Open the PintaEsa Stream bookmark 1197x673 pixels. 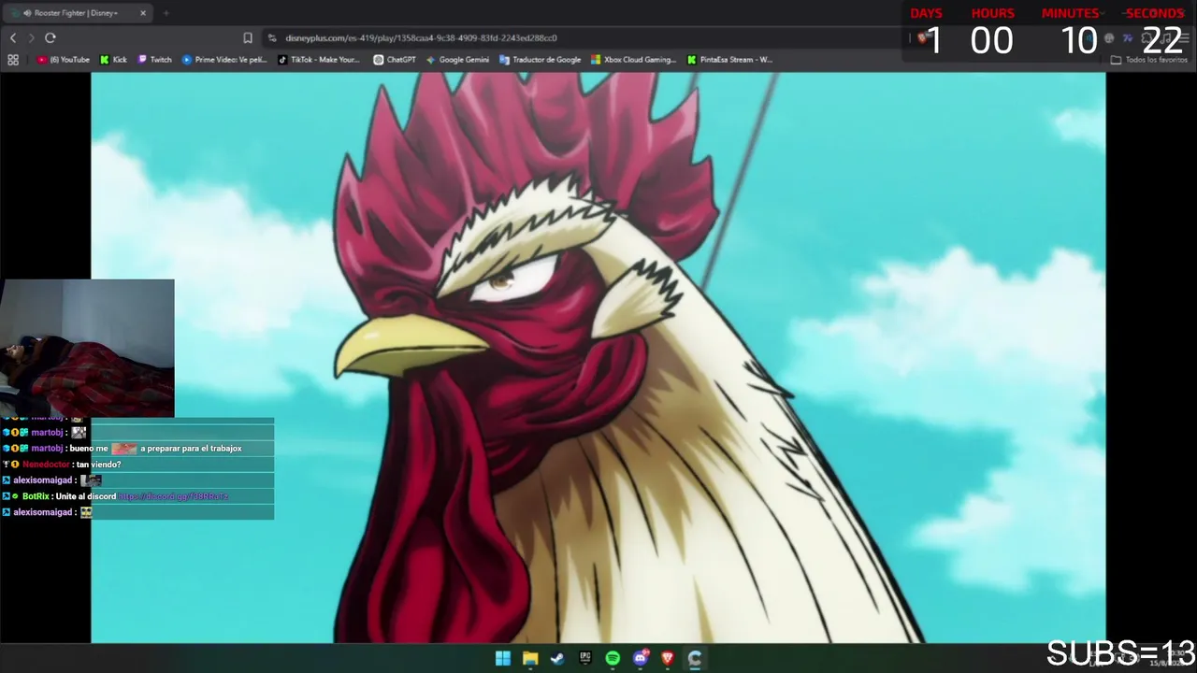729,59
